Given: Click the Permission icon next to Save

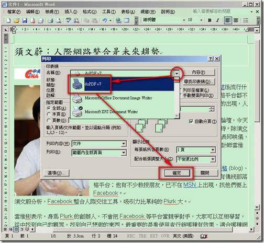Looking at the screenshot, I should [x=32, y=20].
